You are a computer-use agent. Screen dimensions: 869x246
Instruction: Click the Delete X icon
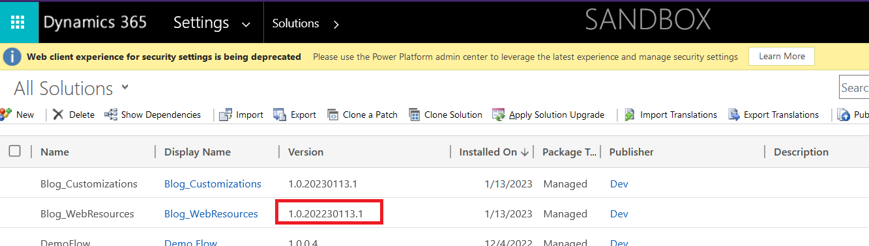[x=58, y=115]
